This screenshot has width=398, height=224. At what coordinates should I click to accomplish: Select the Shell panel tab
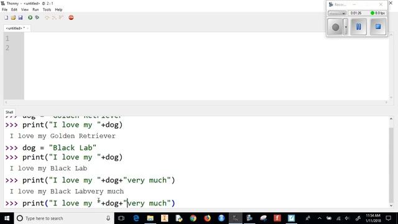(9, 112)
